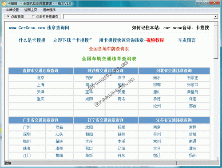Screen dimensions: 222x168
Task: Select 南通 city entry
Action: pyautogui.click(x=193, y=141)
